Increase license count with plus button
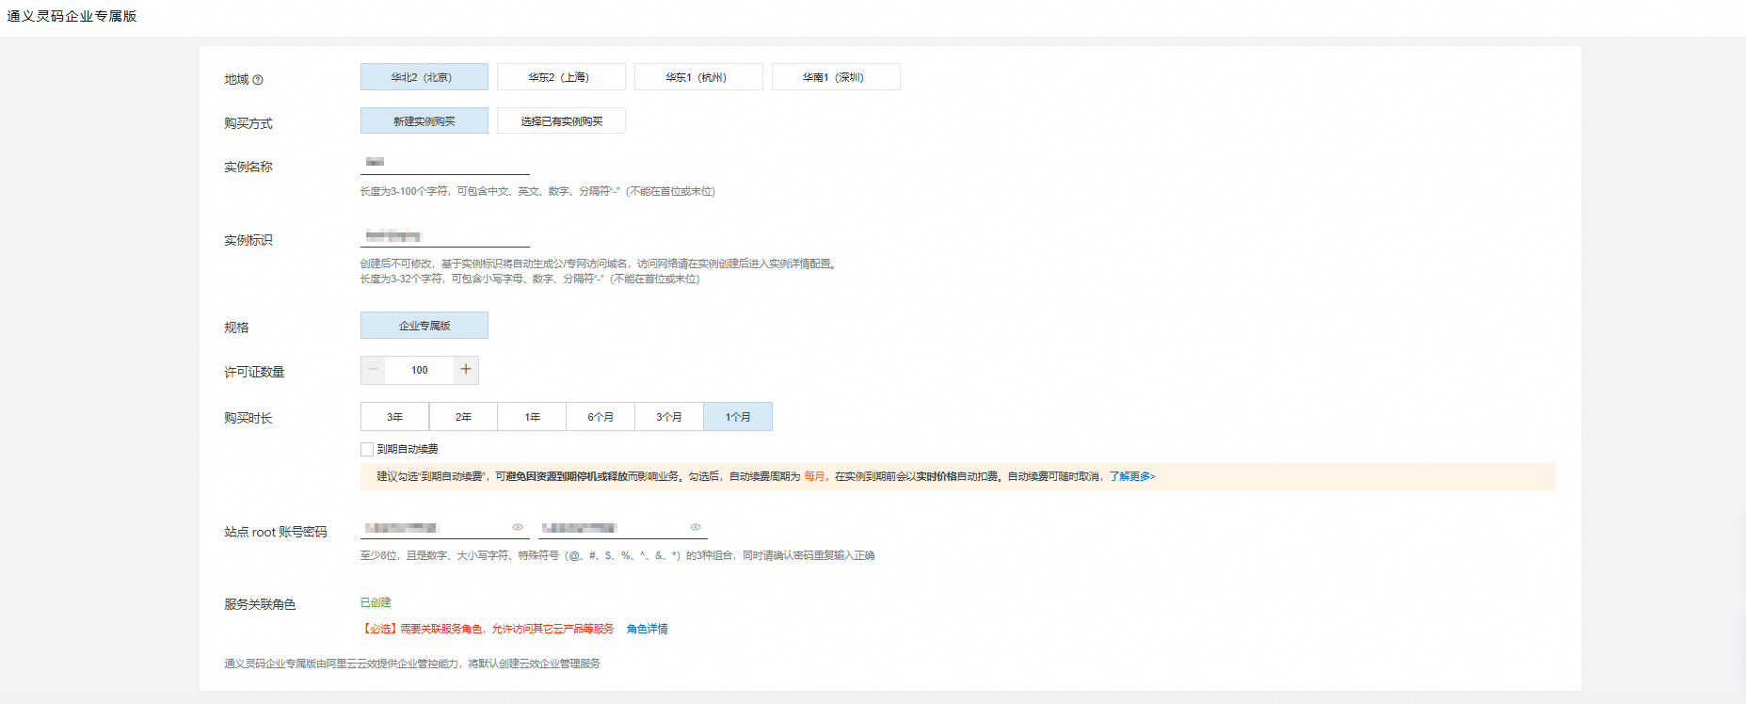The image size is (1746, 704). [x=466, y=370]
